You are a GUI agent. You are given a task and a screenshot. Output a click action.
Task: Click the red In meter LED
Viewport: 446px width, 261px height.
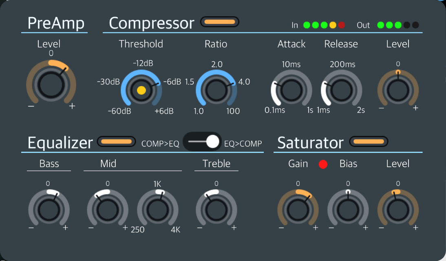point(342,25)
